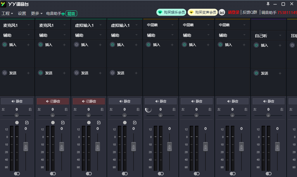The image size is (297, 177).
Task: Add an insert effect to first 麦克风1 channel
Action: (x=28, y=45)
